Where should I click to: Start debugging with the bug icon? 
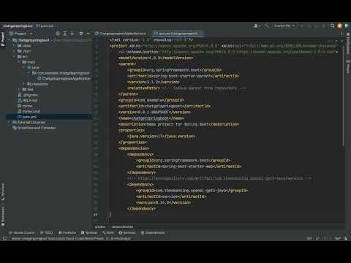pos(309,26)
